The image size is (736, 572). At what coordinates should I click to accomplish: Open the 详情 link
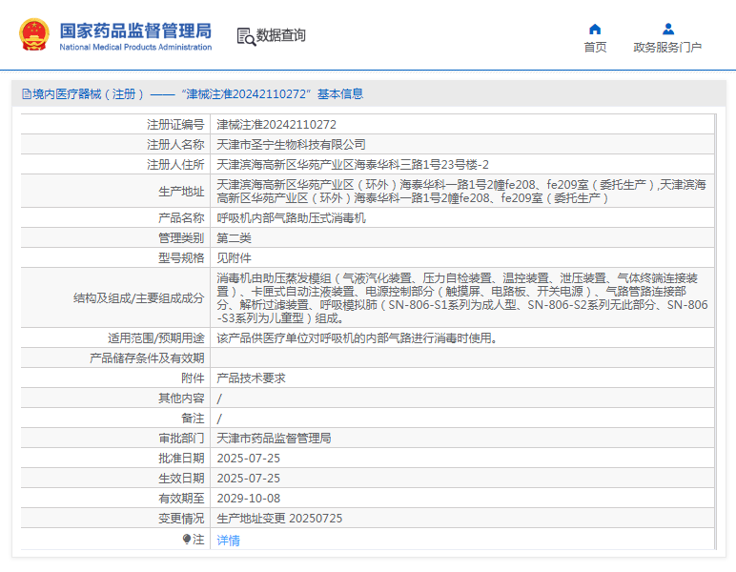pos(228,541)
